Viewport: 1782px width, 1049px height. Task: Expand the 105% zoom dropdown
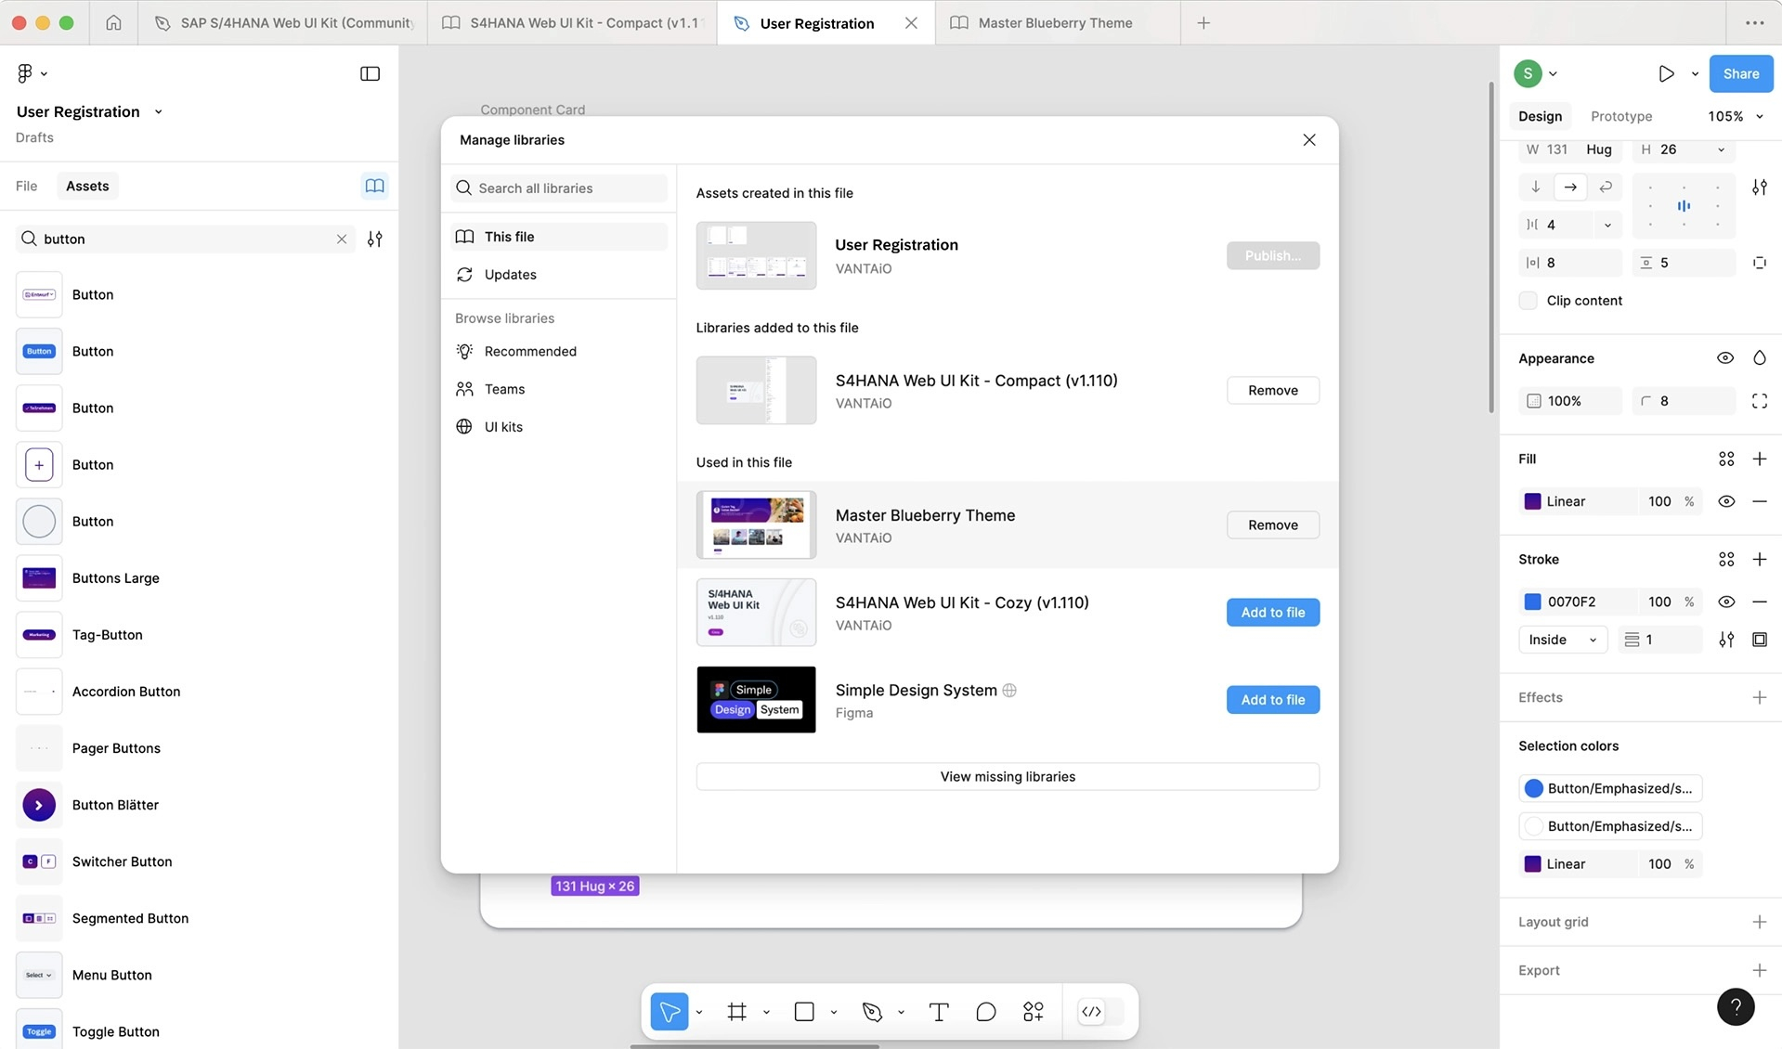[1735, 116]
